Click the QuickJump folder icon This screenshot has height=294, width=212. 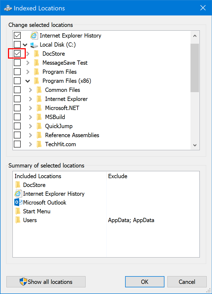(x=39, y=126)
